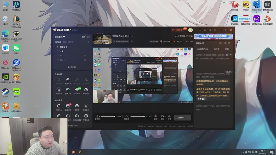Click 去查看 link in notification

point(201,99)
